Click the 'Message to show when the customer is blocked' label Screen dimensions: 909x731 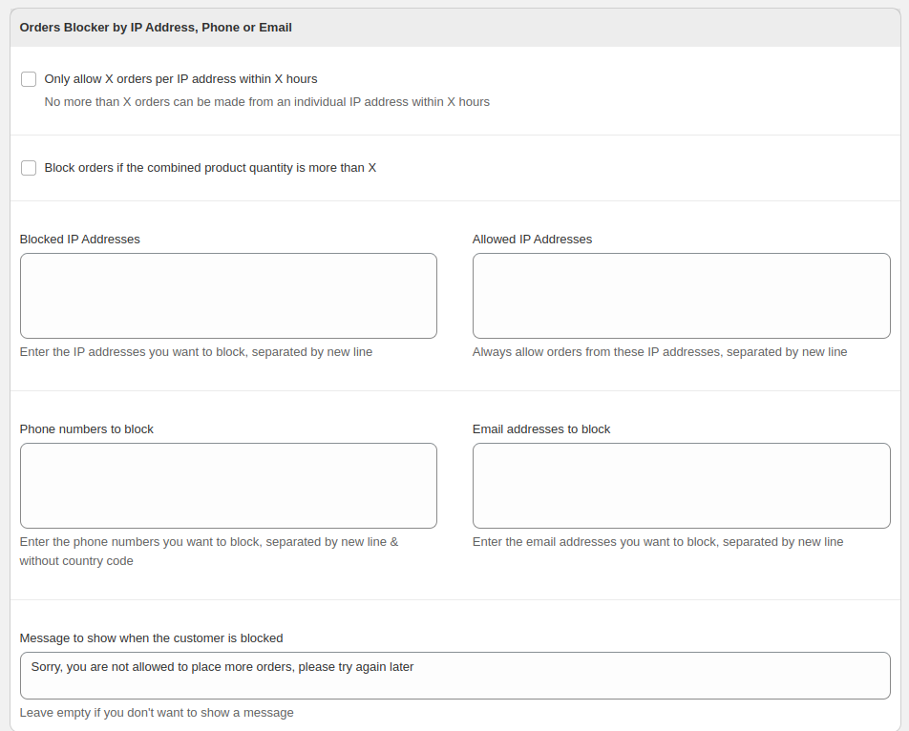click(x=151, y=638)
